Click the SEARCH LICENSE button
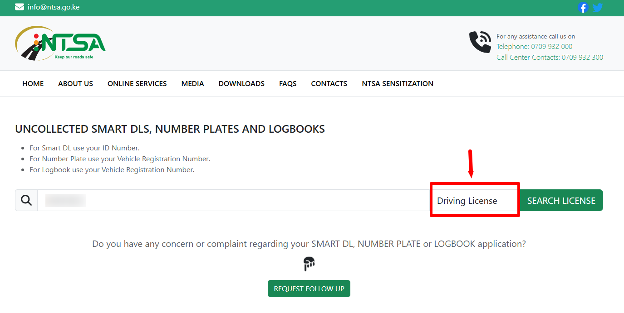This screenshot has width=624, height=313. [x=561, y=200]
